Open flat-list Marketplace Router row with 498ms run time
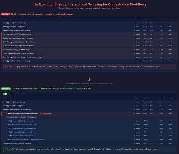 coord(89,46)
